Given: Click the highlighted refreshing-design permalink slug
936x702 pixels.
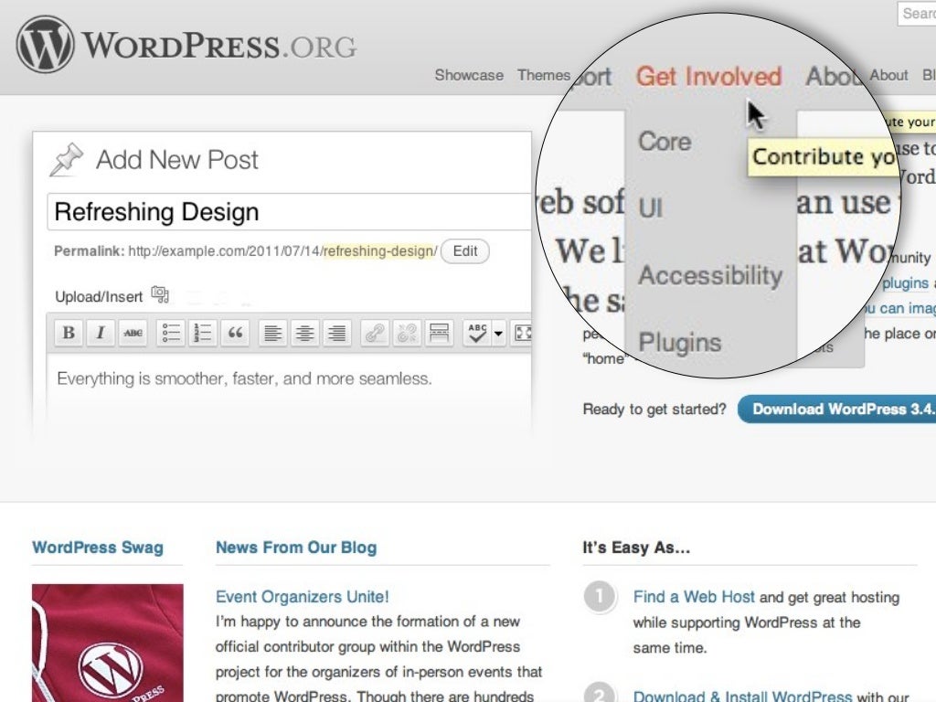Looking at the screenshot, I should (379, 250).
